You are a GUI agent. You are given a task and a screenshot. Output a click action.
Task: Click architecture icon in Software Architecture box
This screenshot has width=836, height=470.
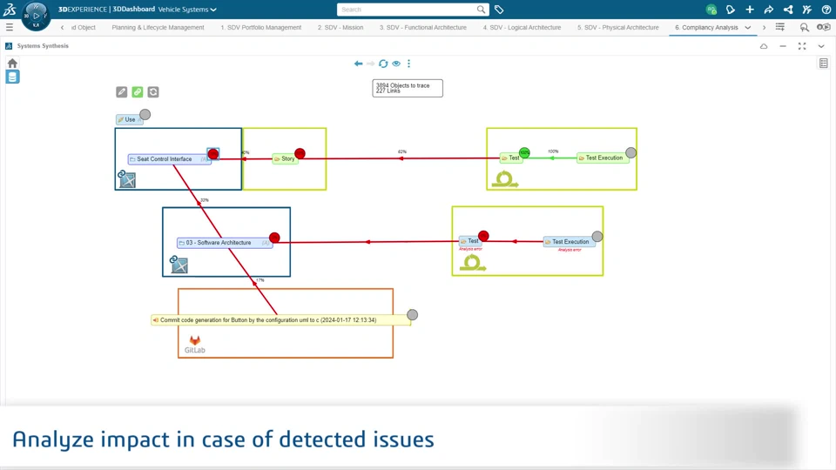[x=179, y=264]
